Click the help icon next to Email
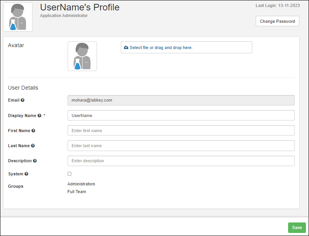The height and width of the screenshot is (236, 309). pyautogui.click(x=22, y=100)
